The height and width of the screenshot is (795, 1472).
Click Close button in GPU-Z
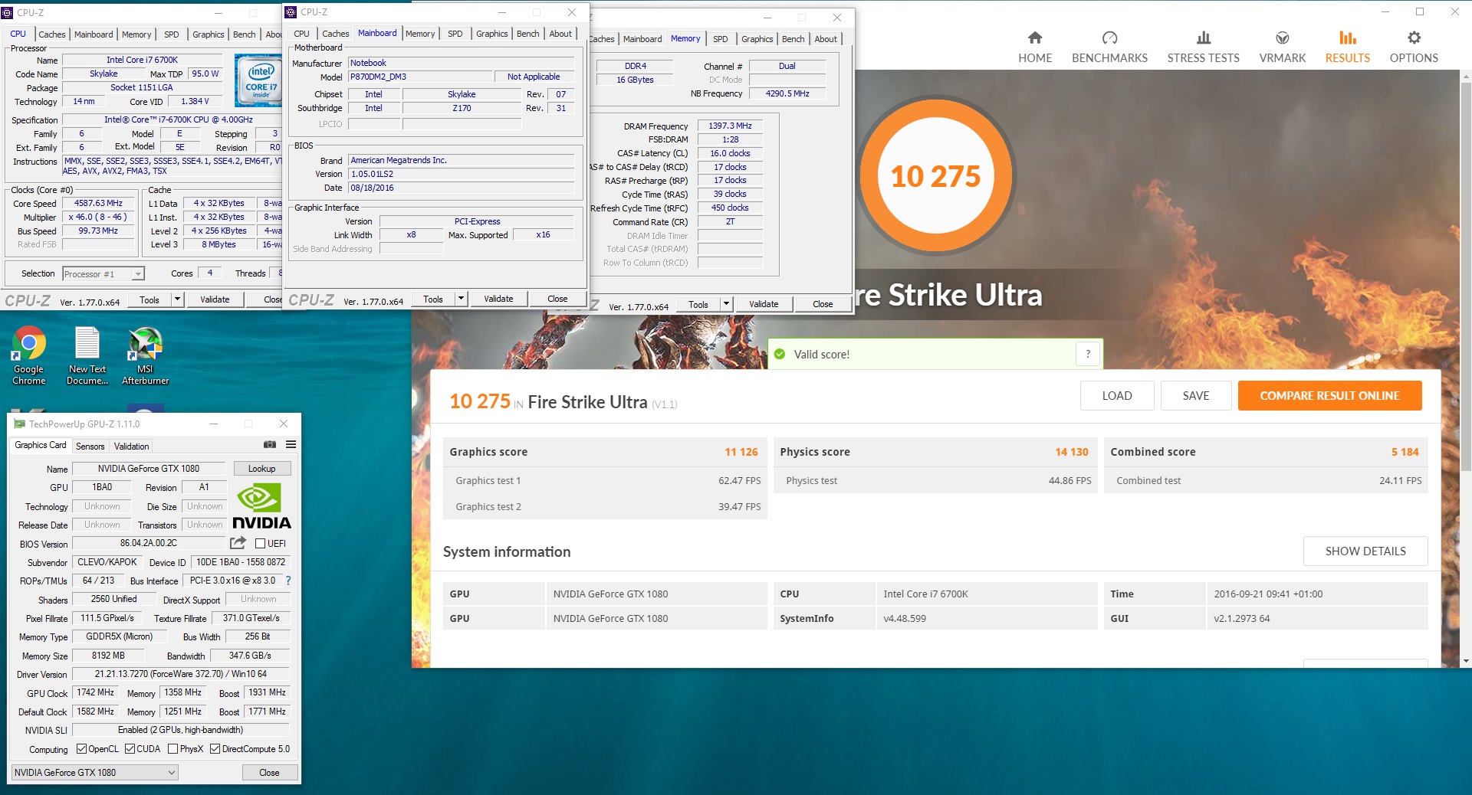[x=269, y=772]
